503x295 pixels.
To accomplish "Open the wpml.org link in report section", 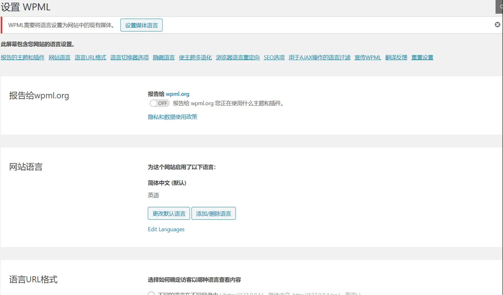I will 178,94.
